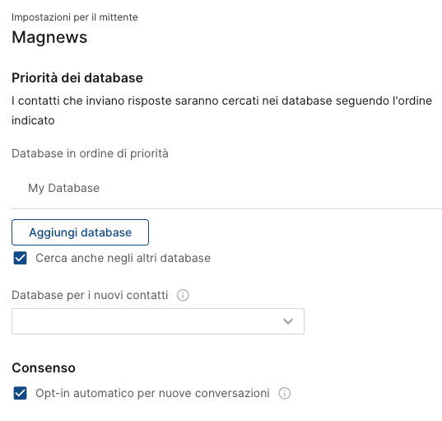
Task: Click the Aggiungi database button
Action: click(x=80, y=232)
